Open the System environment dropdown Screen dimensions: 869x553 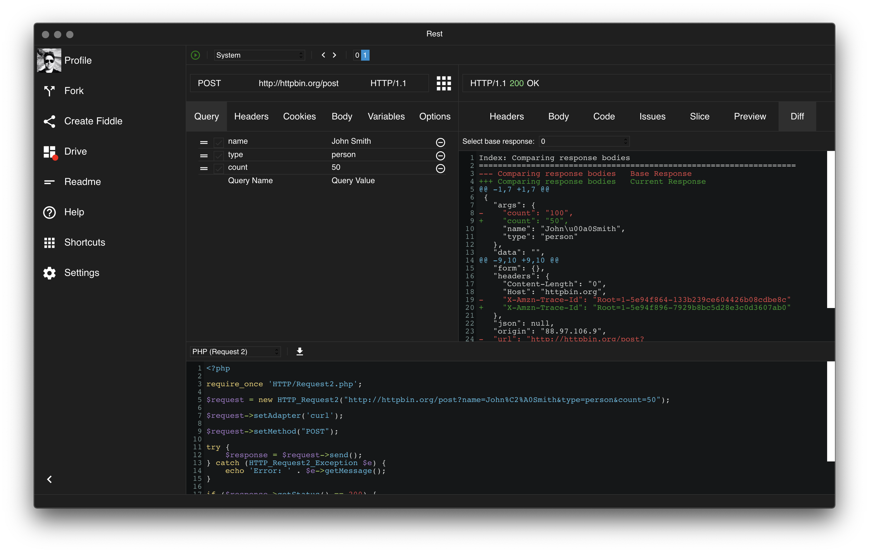tap(259, 55)
